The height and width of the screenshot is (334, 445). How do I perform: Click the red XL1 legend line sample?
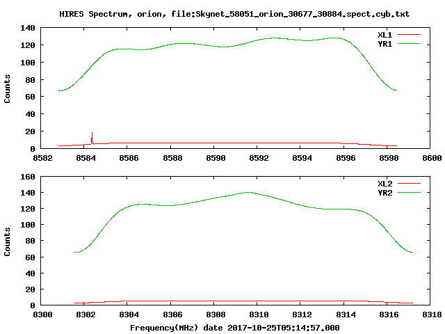(x=409, y=35)
